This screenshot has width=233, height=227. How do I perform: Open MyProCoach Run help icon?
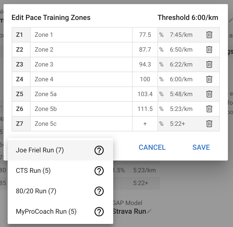[99, 211]
